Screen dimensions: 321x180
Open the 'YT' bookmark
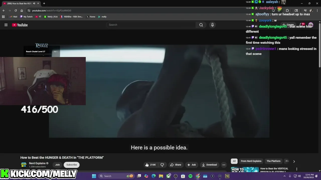coord(38,17)
